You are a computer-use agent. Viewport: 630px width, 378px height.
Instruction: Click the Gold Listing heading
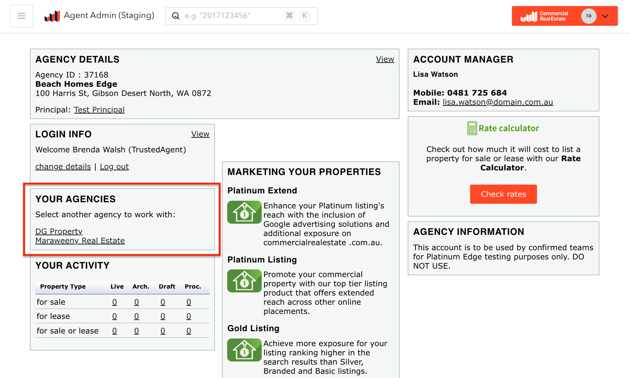(x=253, y=328)
